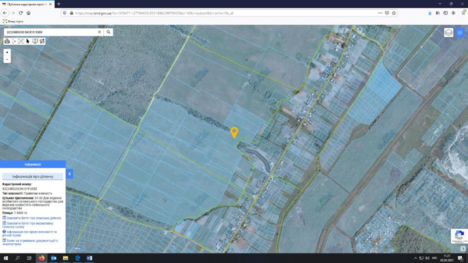
Task: Select the measure distance tool
Action: (x=14, y=41)
